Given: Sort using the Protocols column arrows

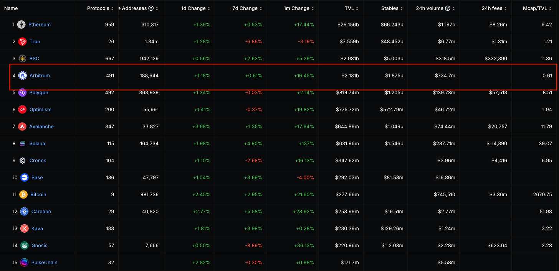Looking at the screenshot, I should pos(112,8).
